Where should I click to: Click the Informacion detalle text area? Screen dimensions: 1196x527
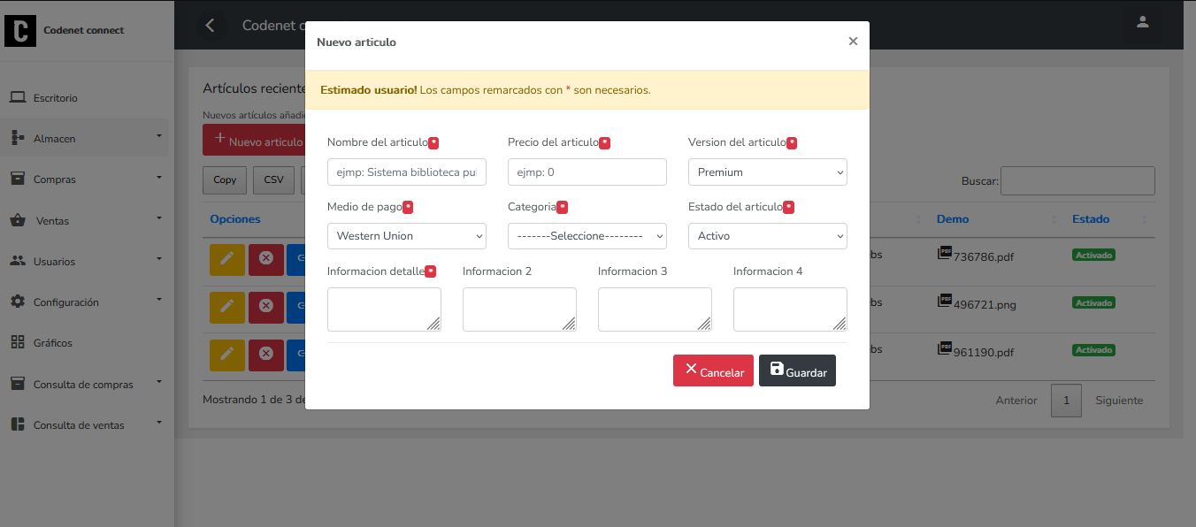(384, 309)
